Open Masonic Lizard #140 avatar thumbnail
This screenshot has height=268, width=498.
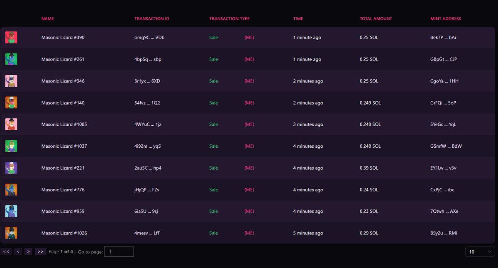pos(11,103)
